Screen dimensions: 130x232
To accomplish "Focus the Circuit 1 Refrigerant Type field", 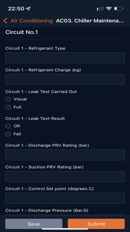I will pyautogui.click(x=65, y=58).
